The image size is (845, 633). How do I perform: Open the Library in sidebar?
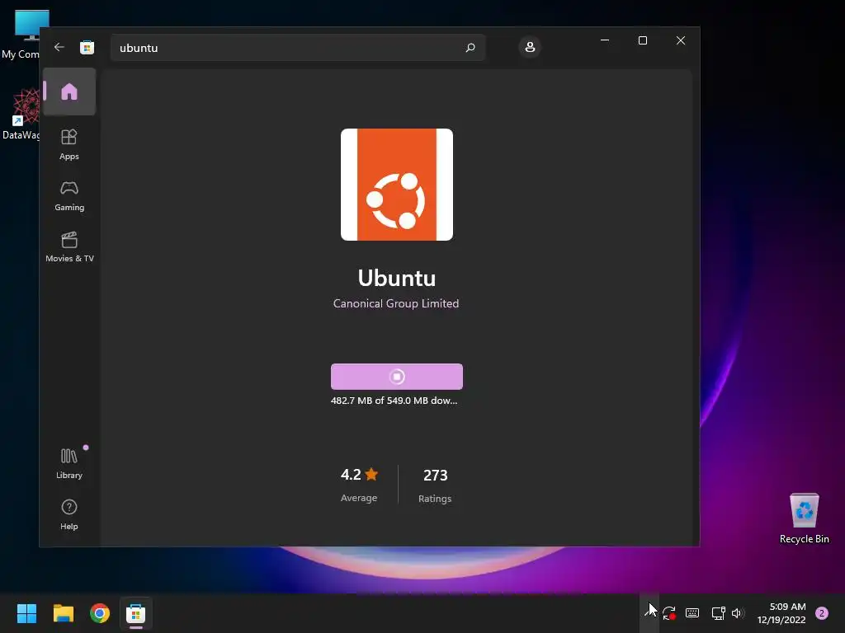tap(69, 463)
